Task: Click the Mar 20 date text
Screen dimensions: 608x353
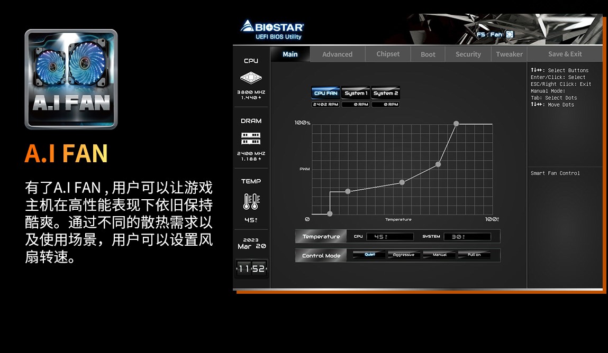Action: 252,246
